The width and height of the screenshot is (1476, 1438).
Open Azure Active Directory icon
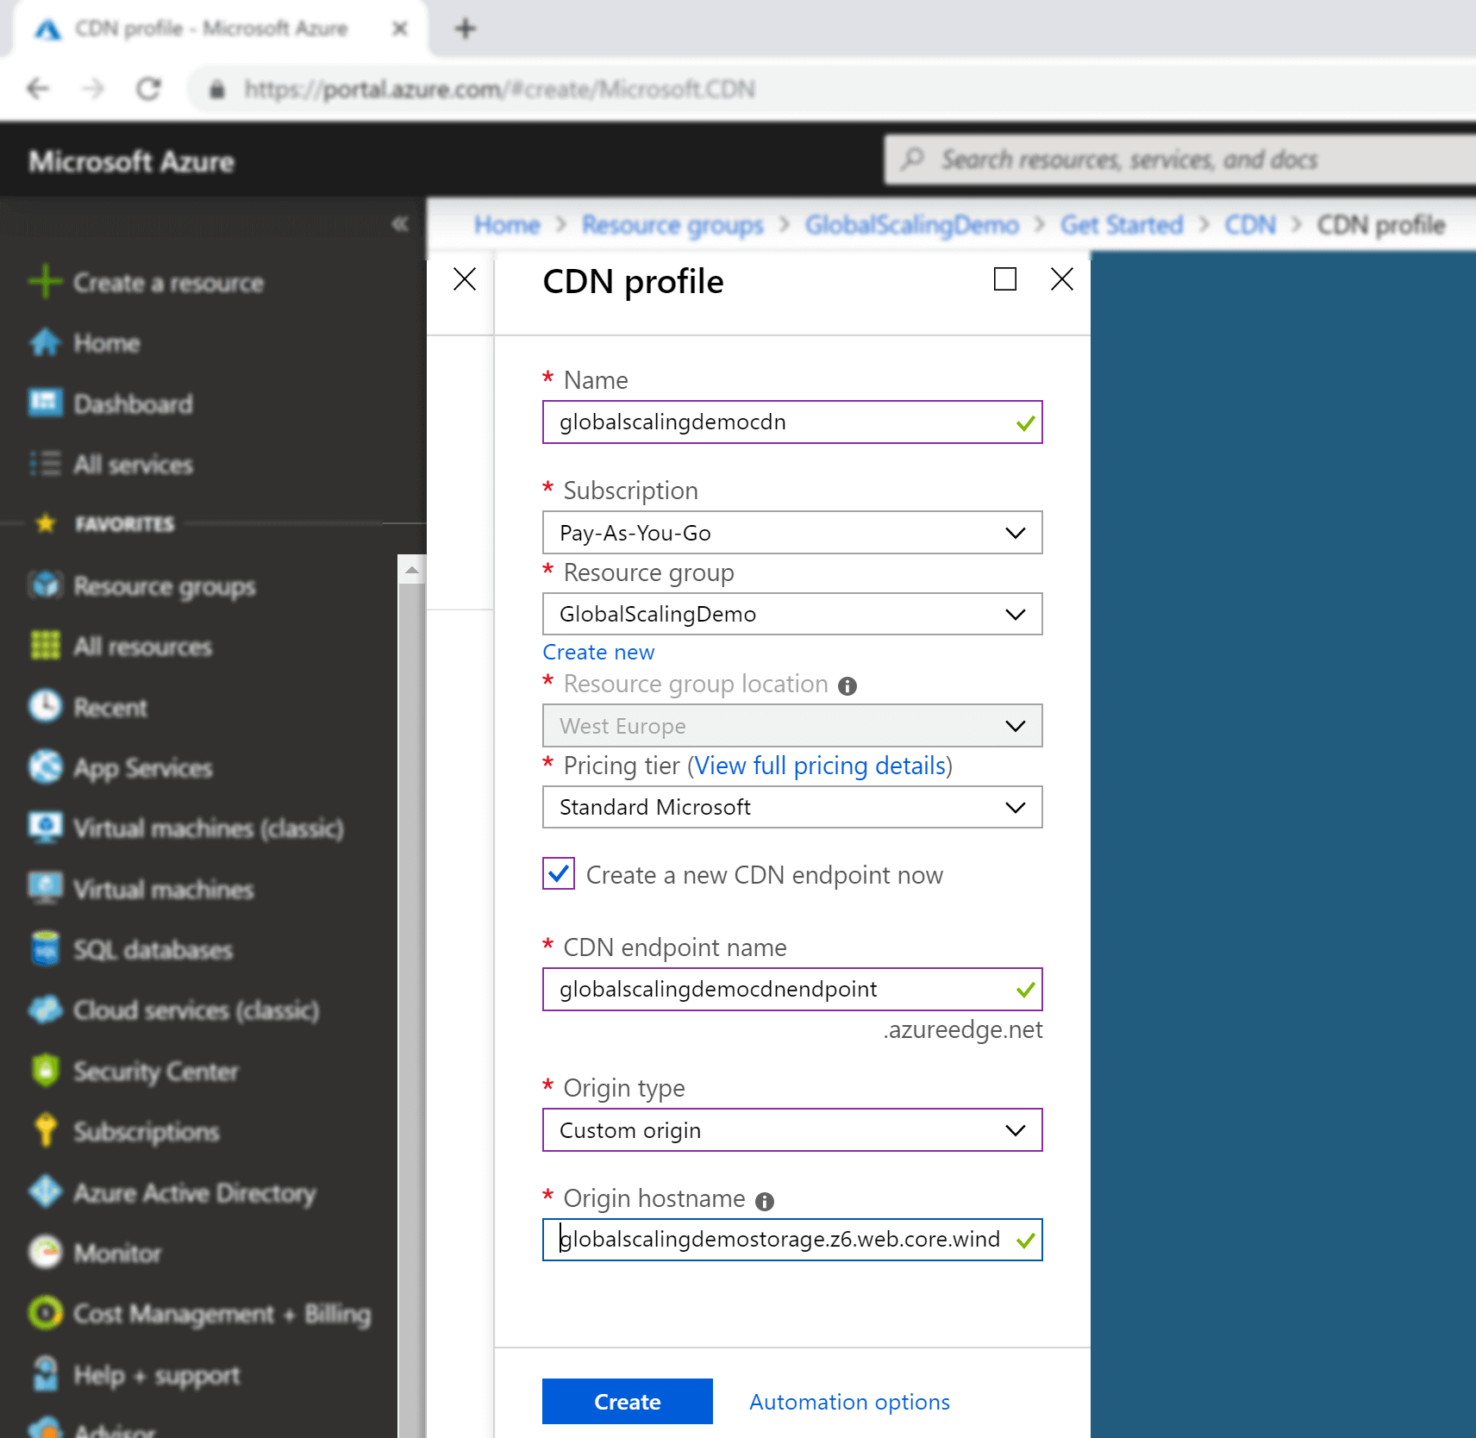point(45,1192)
